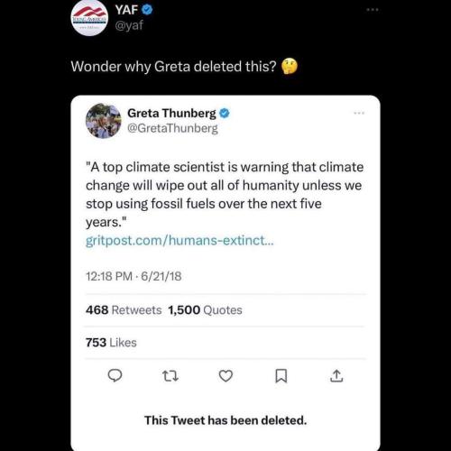Viewport: 451px width, 451px height.
Task: Open the gritpost.com/humans-extinct link
Action: pos(179,241)
